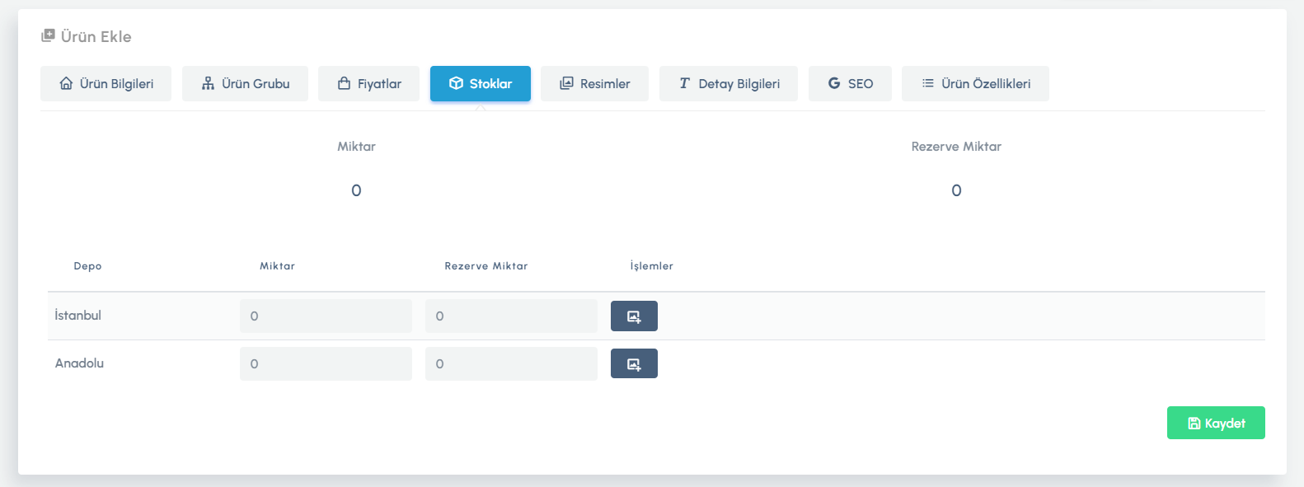Click the Ürün Ekle header icon
Viewport: 1304px width, 487px height.
pyautogui.click(x=48, y=36)
